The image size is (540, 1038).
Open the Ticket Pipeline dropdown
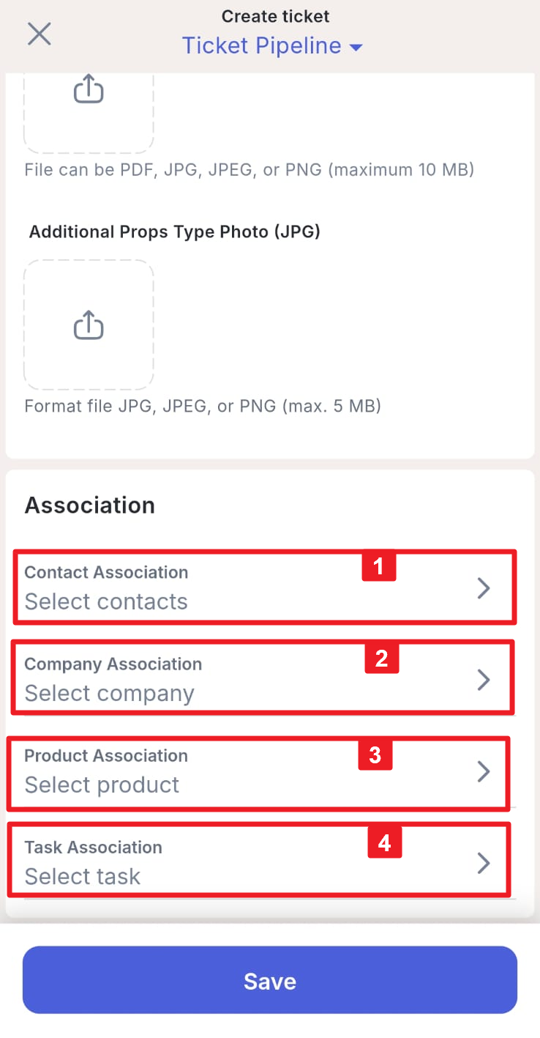click(272, 46)
